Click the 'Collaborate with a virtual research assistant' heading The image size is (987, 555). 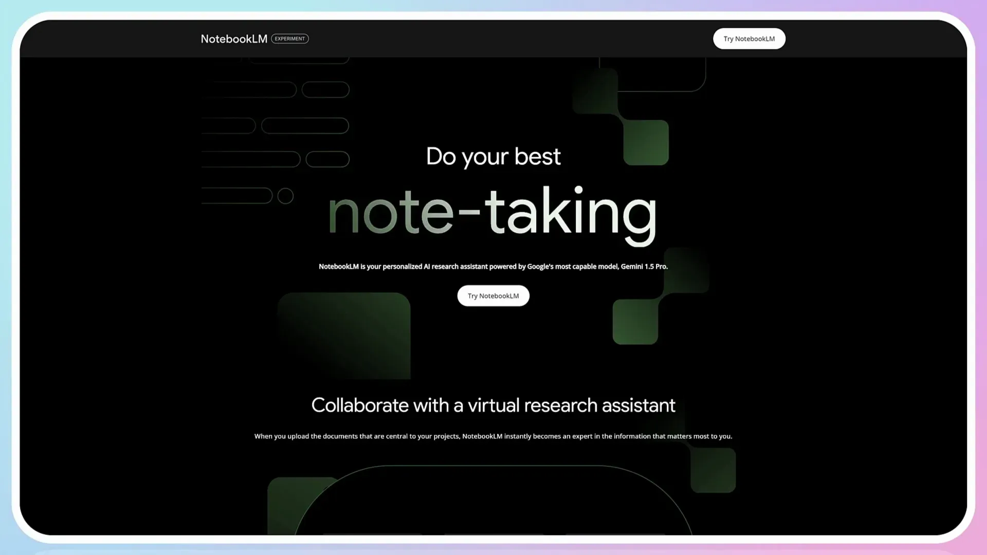pyautogui.click(x=493, y=405)
